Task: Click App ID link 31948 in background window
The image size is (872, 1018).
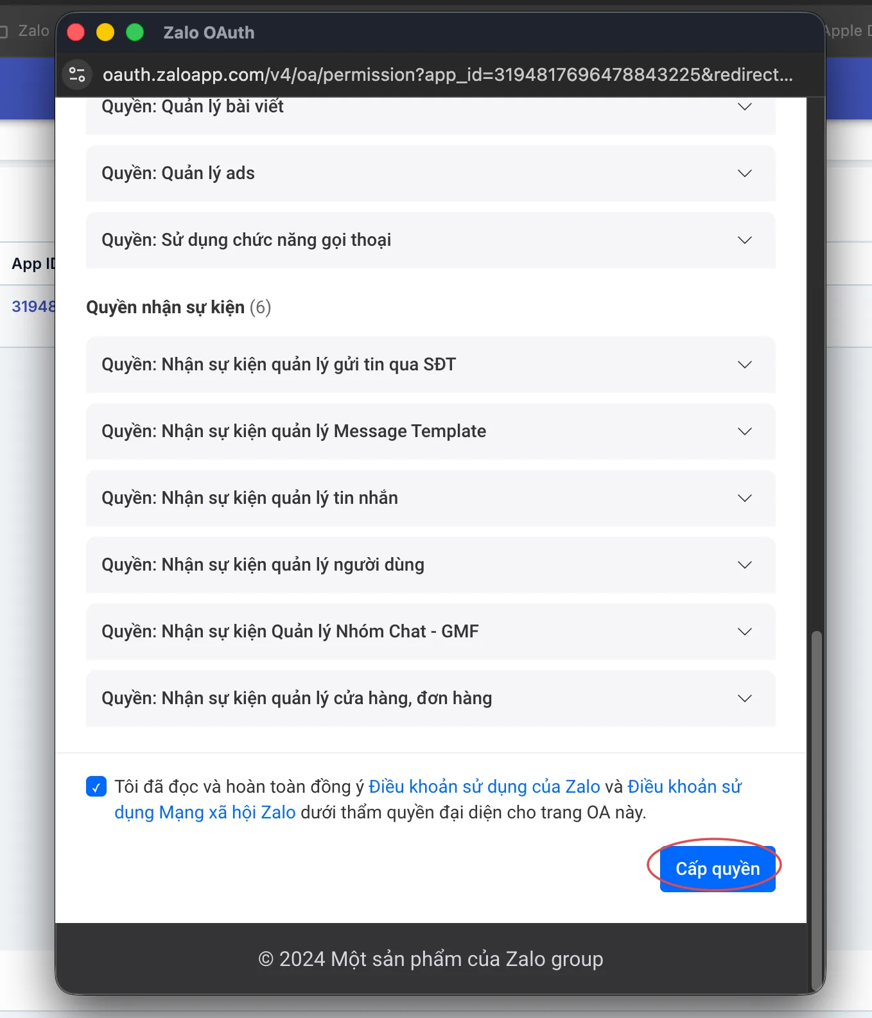Action: [x=33, y=307]
